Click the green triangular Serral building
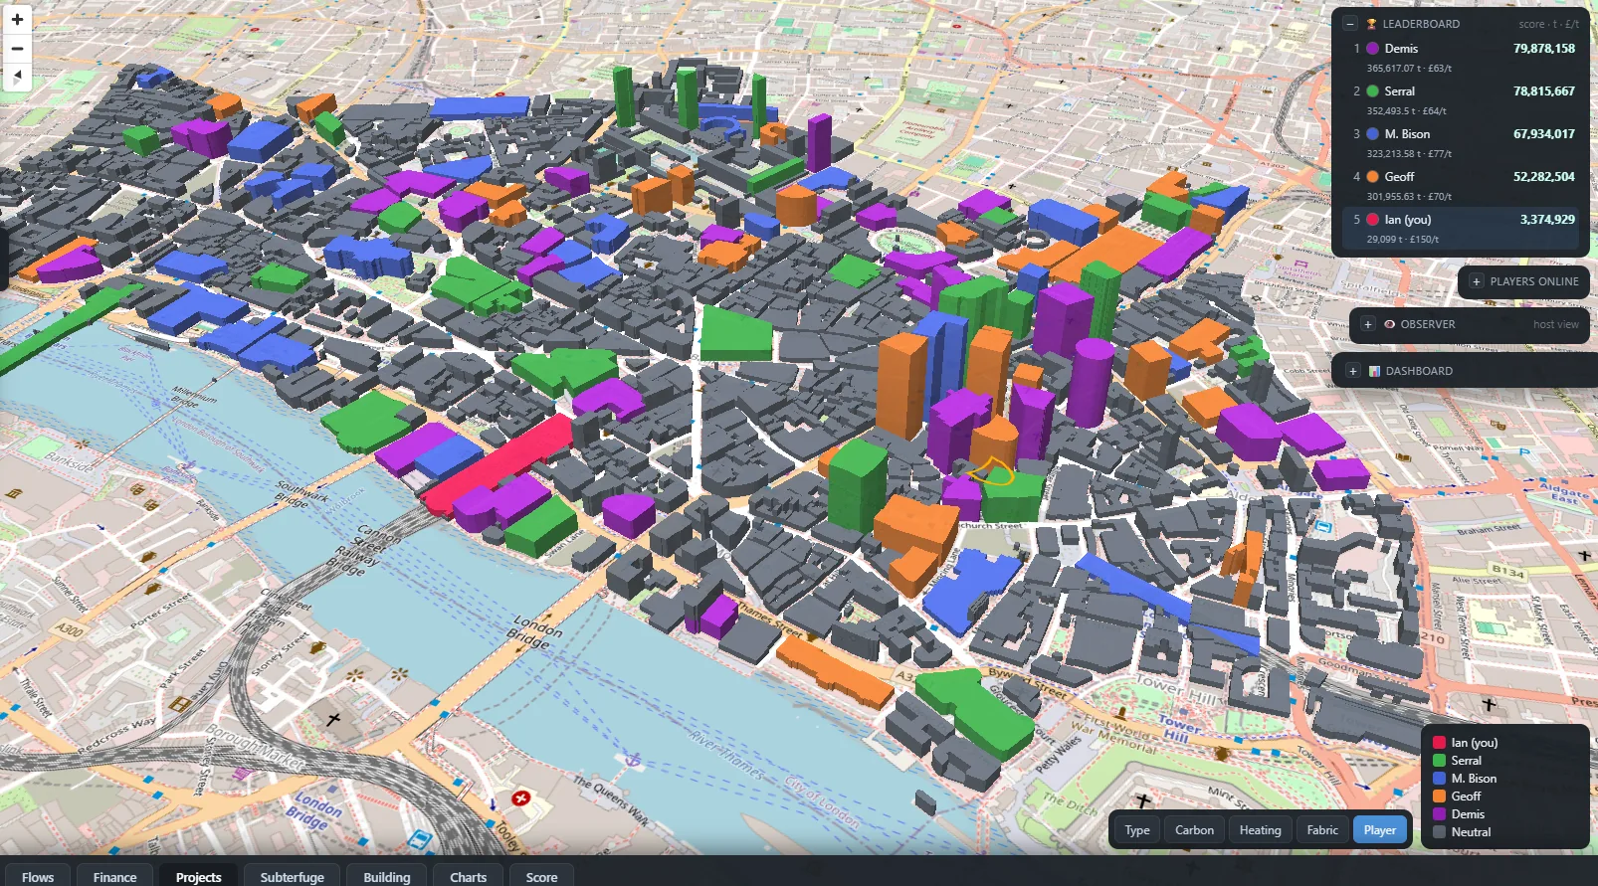This screenshot has height=886, width=1598. point(735,333)
